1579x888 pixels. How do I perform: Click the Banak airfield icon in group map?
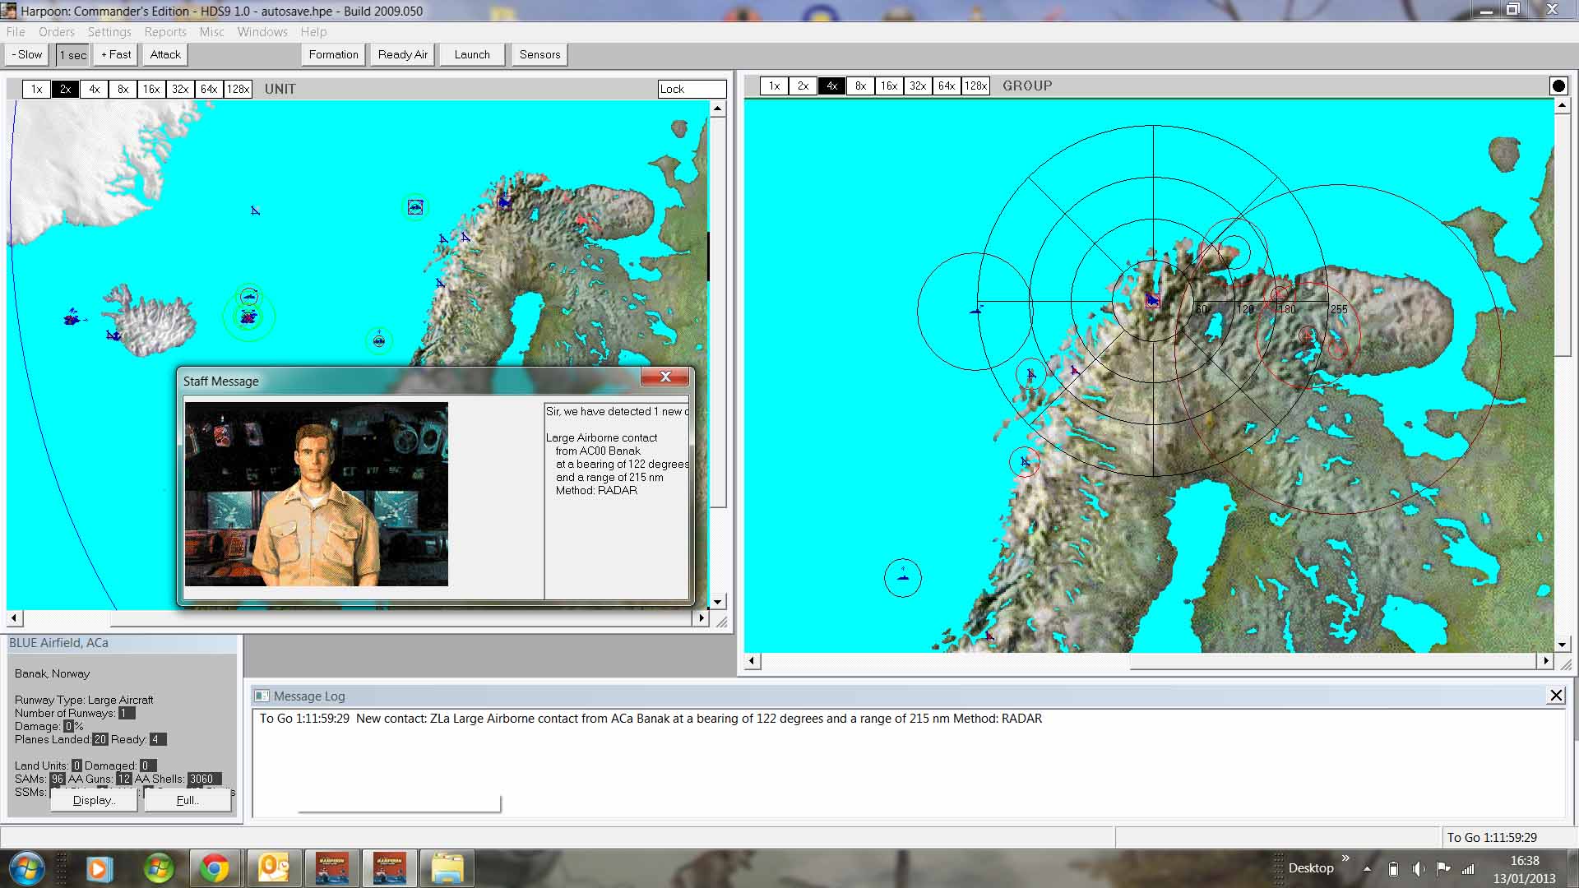click(x=1152, y=301)
